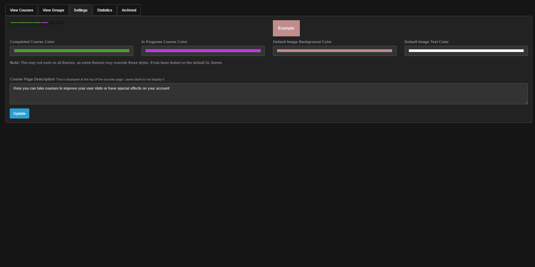Screen dimensions: 535x267
Task: Click the pink Example image preview
Action: (x=286, y=28)
